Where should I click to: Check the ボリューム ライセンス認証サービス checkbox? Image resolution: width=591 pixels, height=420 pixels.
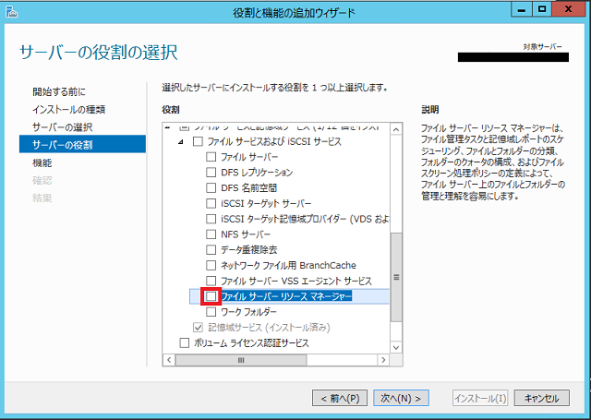(183, 342)
